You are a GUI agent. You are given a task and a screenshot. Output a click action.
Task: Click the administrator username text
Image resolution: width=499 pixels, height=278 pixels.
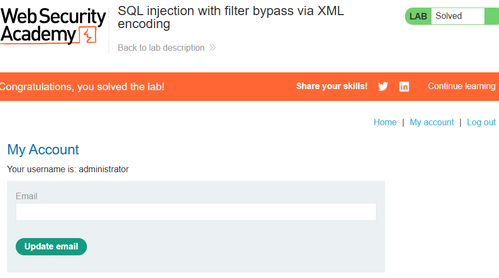point(104,169)
